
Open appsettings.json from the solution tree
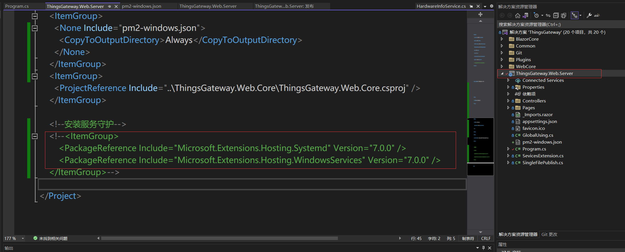point(540,121)
